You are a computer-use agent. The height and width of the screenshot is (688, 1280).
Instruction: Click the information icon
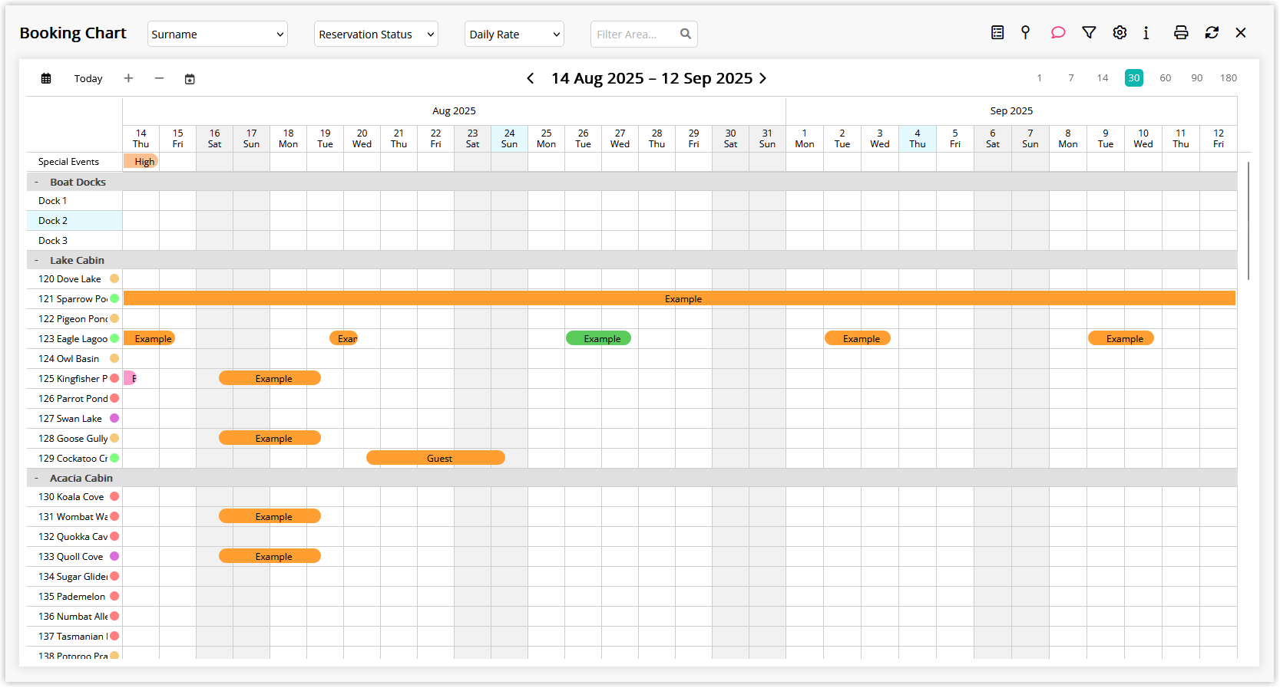(x=1146, y=32)
